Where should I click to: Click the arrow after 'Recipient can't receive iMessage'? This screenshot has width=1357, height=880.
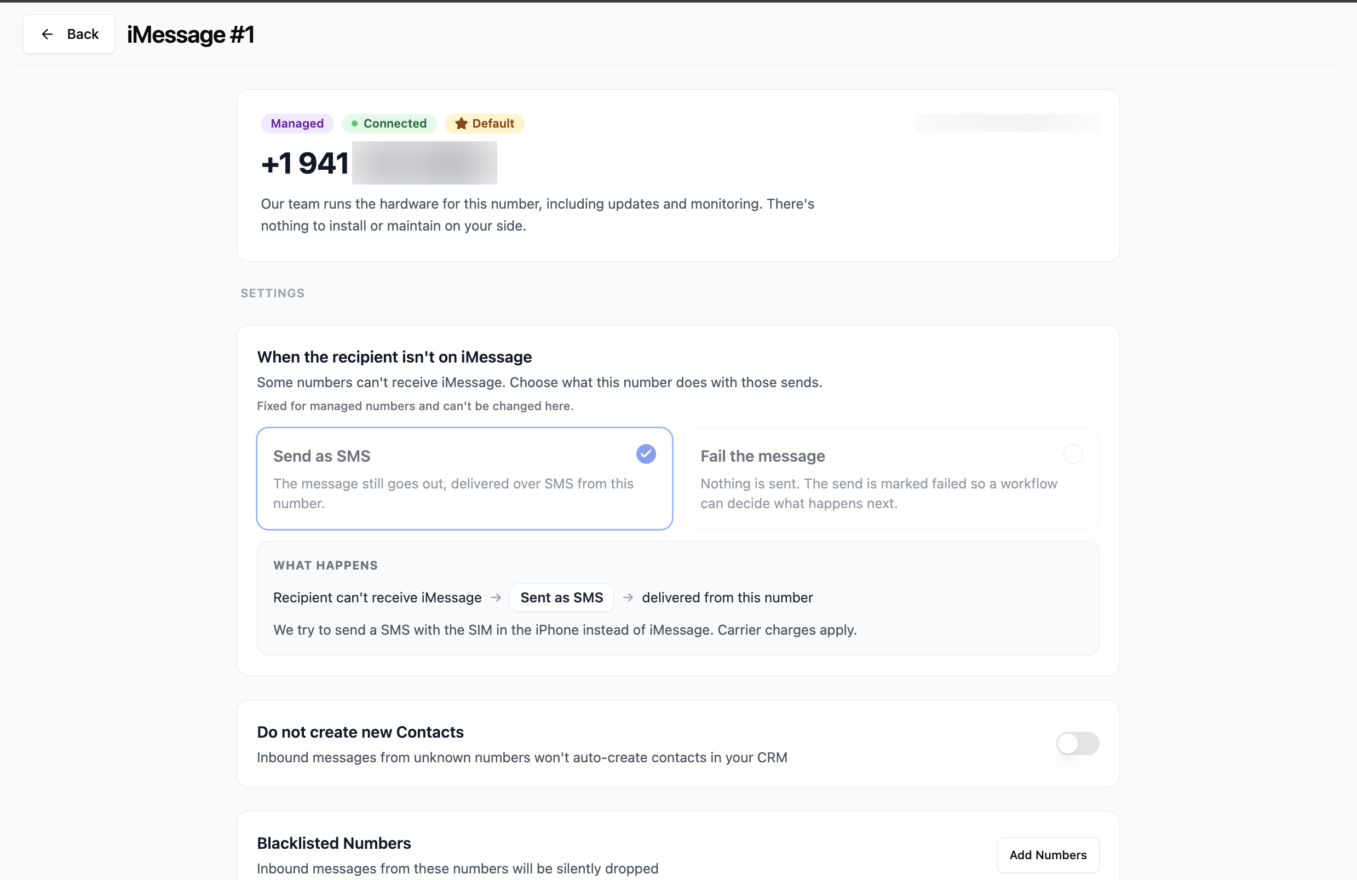click(x=496, y=597)
